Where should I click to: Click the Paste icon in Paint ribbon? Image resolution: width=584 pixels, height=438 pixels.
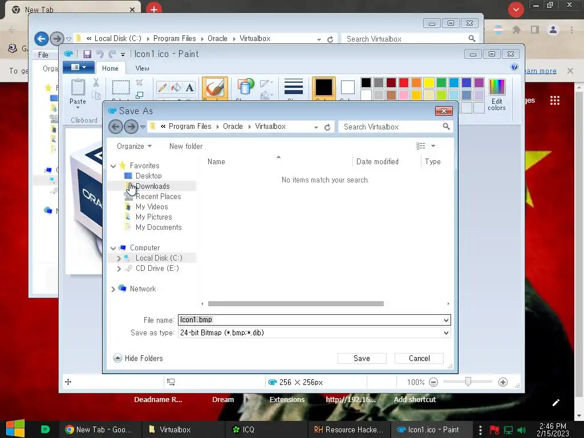[x=78, y=87]
